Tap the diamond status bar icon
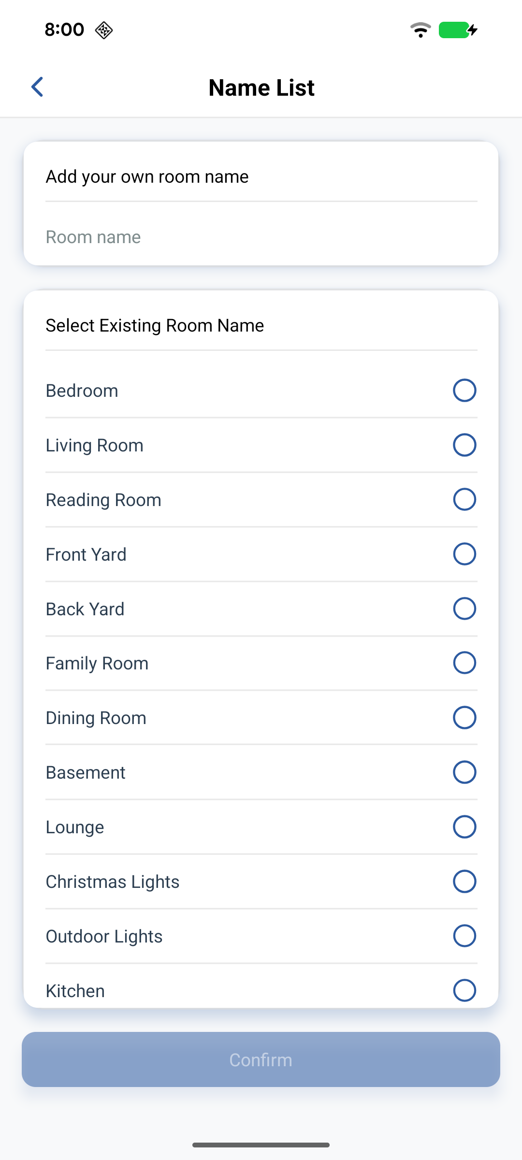 [x=104, y=30]
